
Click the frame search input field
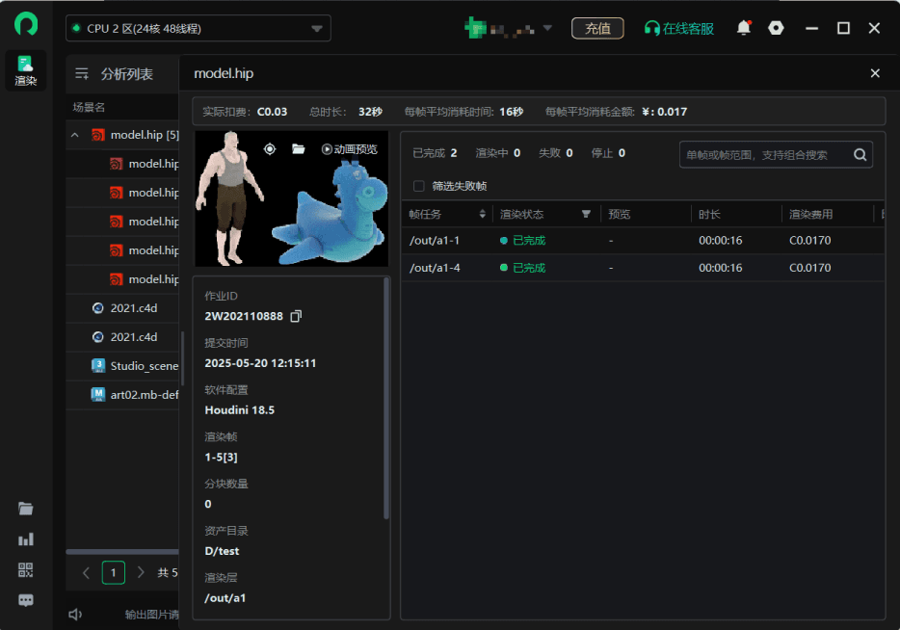pyautogui.click(x=763, y=155)
